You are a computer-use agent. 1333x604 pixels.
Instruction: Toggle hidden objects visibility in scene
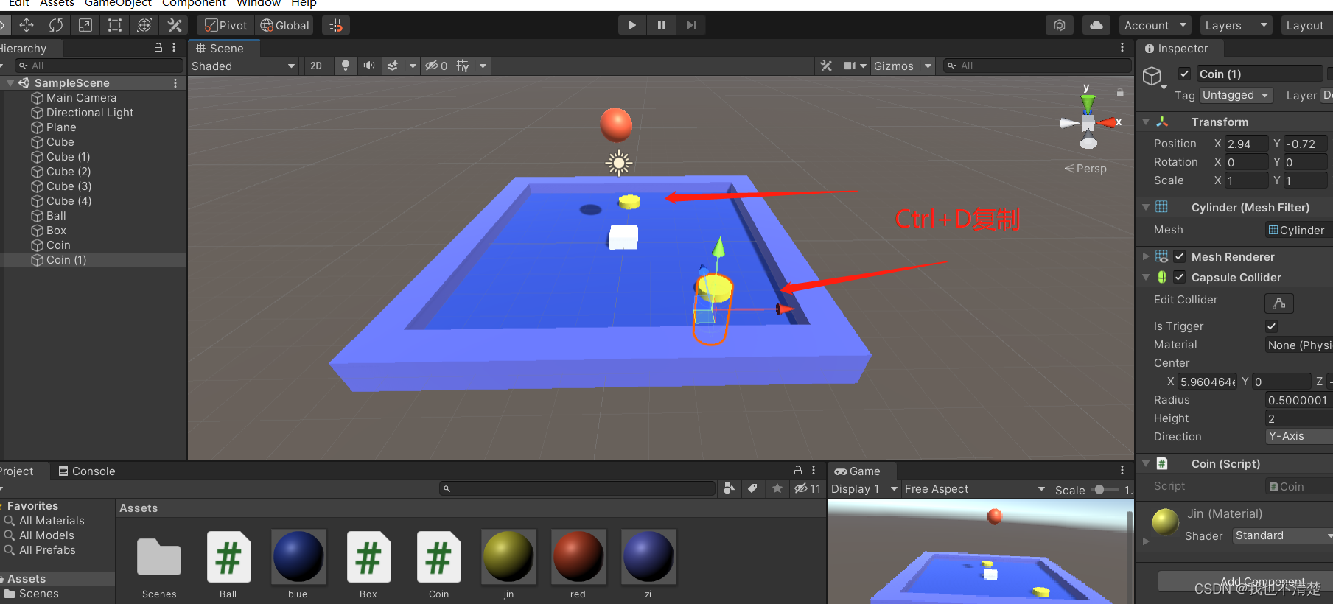click(x=436, y=66)
